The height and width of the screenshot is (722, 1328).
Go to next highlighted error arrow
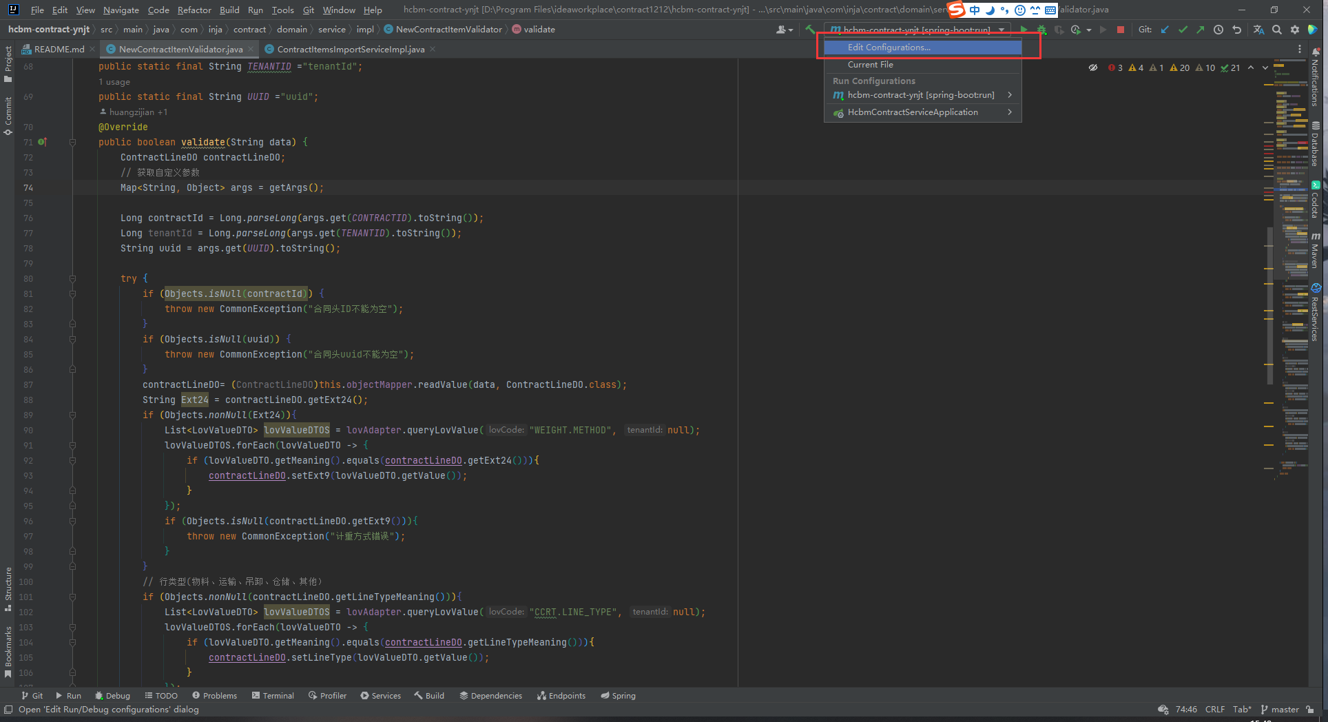[1265, 68]
